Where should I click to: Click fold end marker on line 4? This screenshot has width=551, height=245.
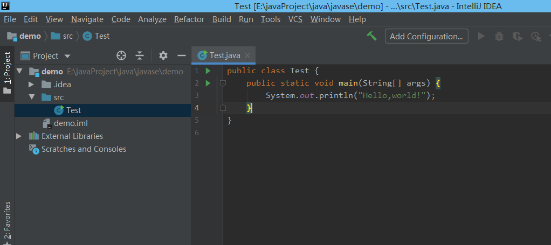click(223, 108)
